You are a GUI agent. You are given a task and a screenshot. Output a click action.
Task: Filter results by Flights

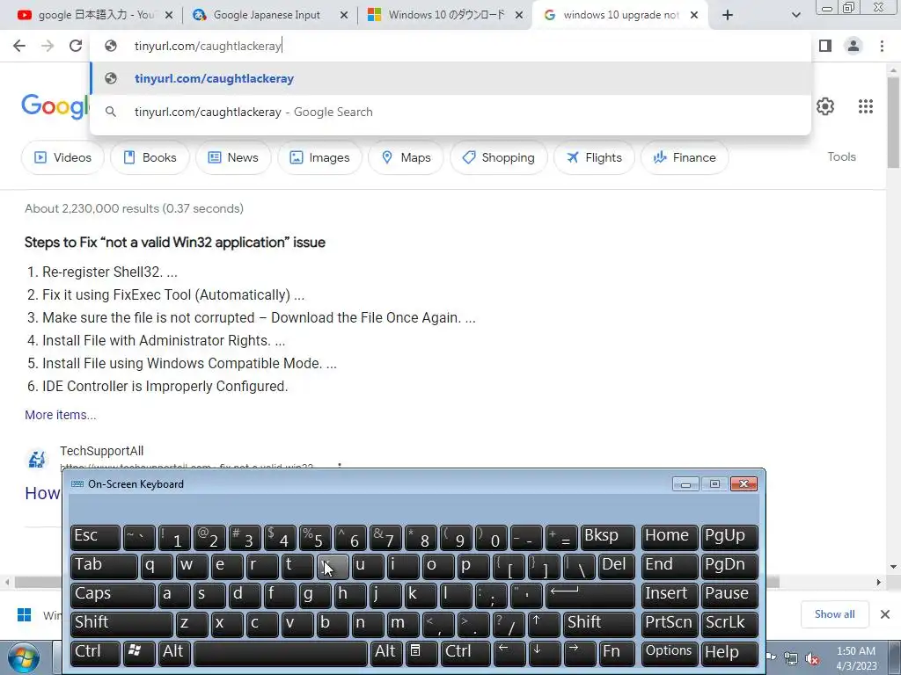tap(594, 157)
